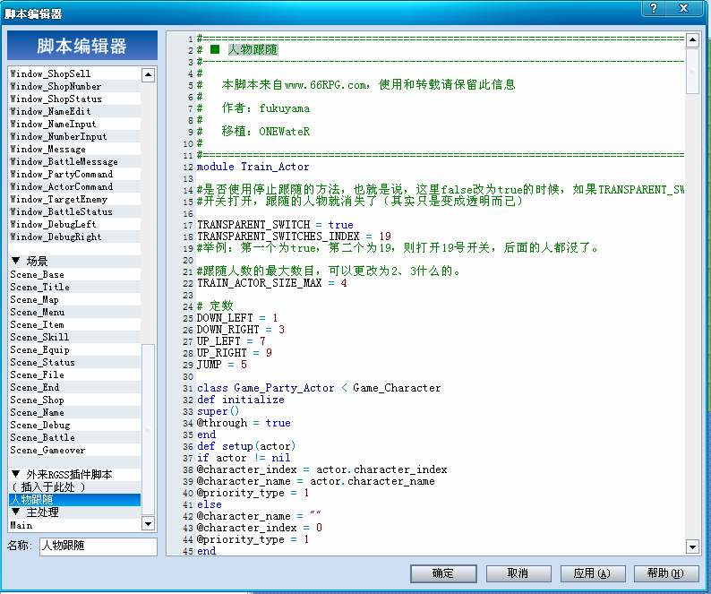711x594 pixels.
Task: Open Scene_Menu script
Action: coord(75,312)
